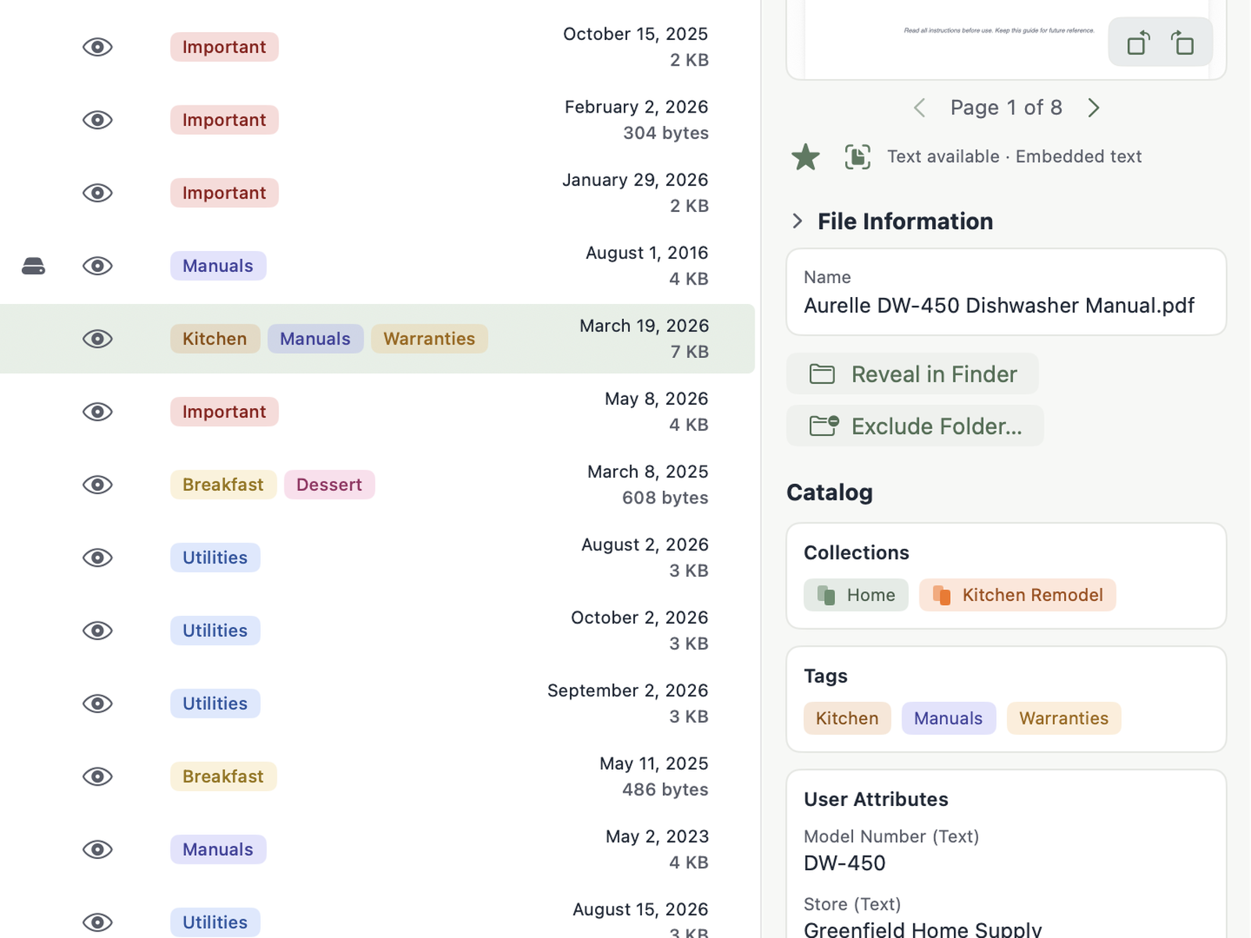Click the Breakfast tag on the May 11, 2025 row

[x=223, y=777]
